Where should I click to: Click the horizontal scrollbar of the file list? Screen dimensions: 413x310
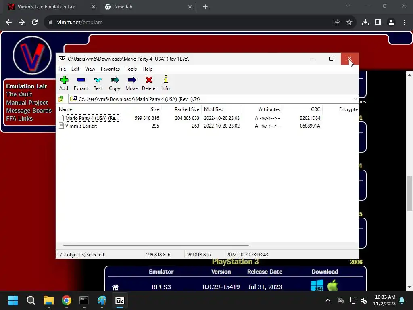(x=156, y=245)
